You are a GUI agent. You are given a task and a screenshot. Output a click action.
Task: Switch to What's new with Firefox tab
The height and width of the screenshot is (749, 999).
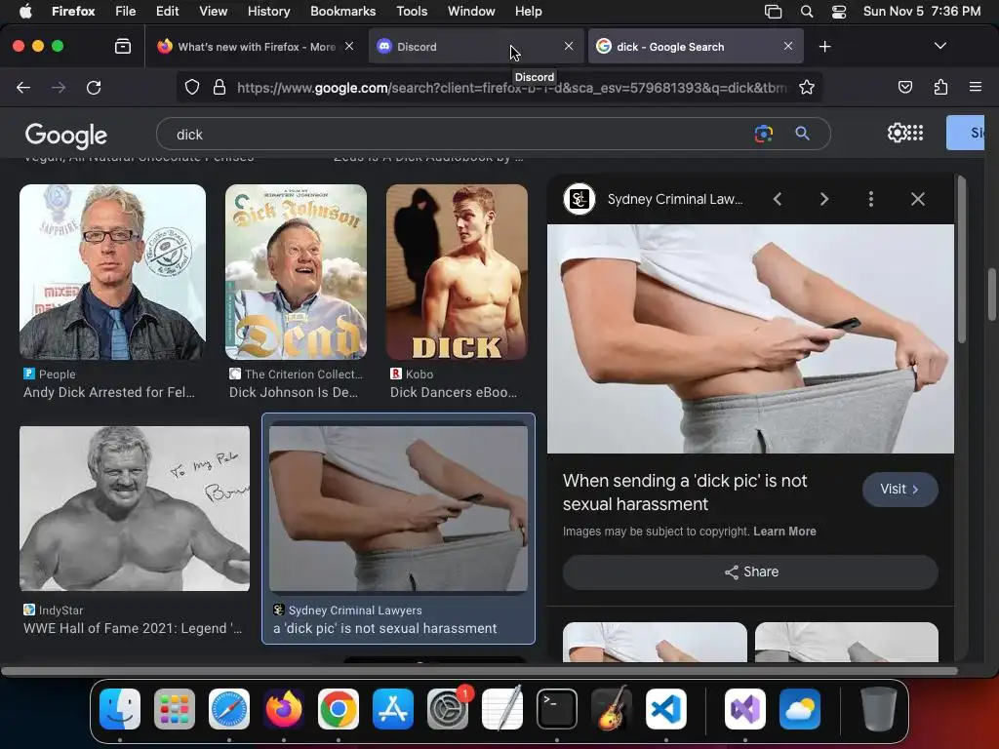pyautogui.click(x=255, y=47)
